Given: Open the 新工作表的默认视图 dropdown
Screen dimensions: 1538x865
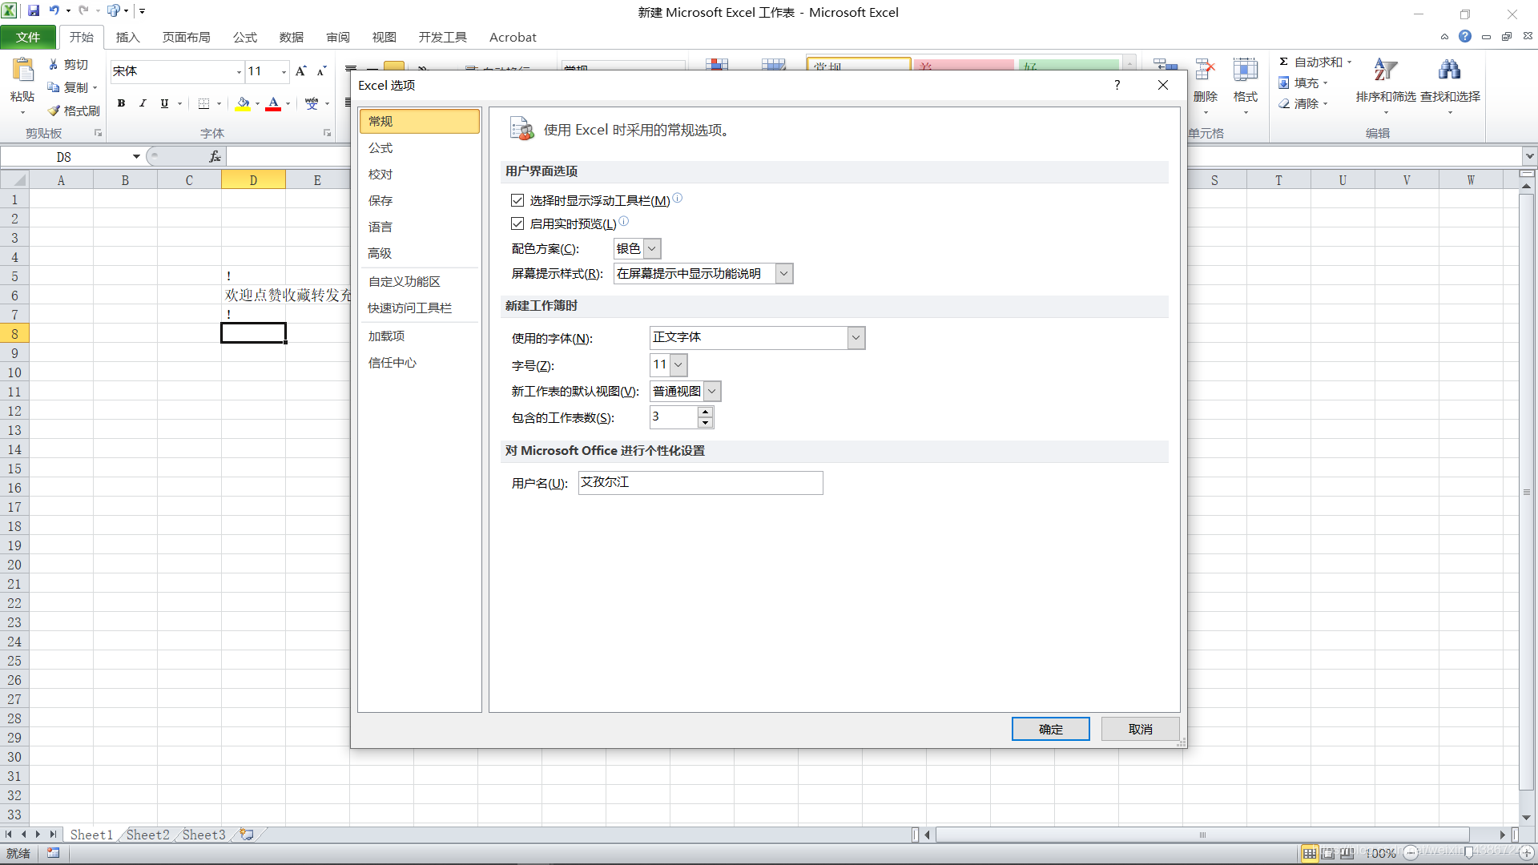Looking at the screenshot, I should pos(712,392).
